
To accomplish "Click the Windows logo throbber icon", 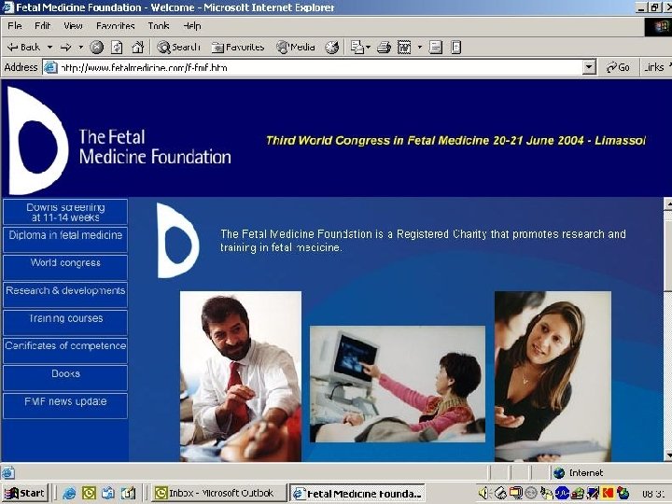I will (660, 26).
